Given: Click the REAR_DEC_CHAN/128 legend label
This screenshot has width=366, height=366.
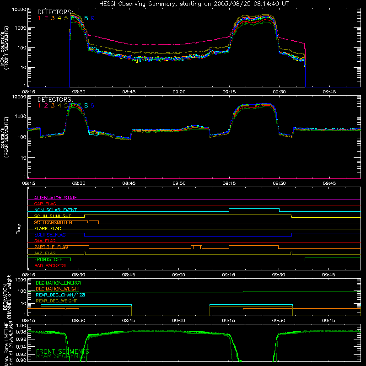Looking at the screenshot, I should 60,295.
